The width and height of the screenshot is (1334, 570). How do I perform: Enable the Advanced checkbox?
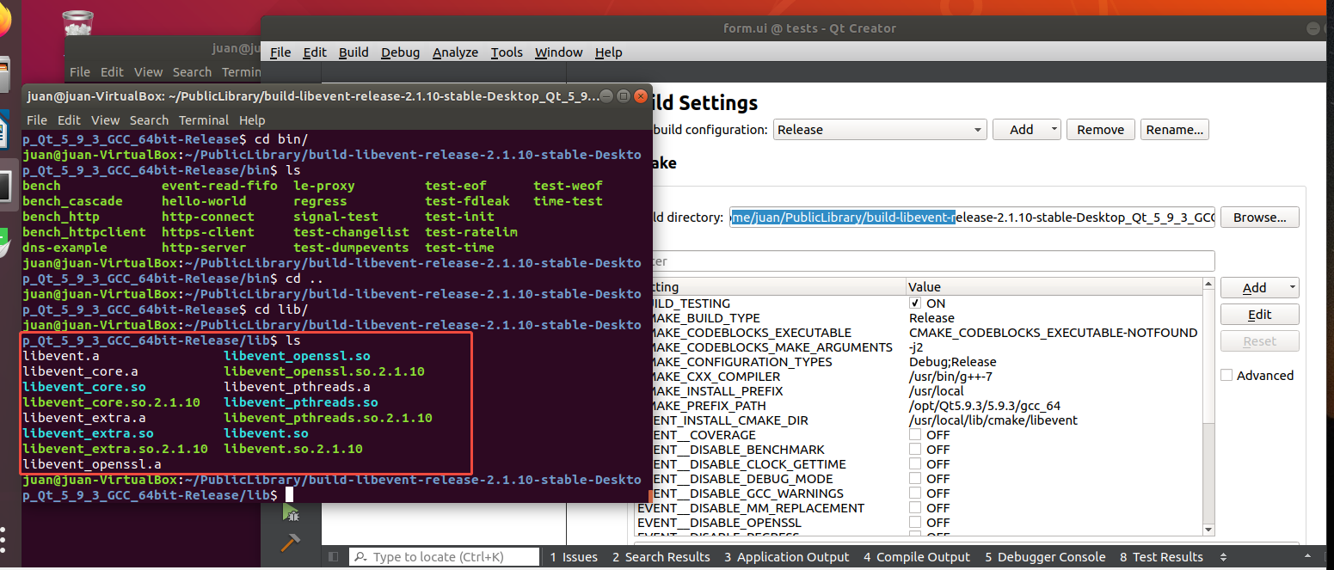click(1227, 375)
